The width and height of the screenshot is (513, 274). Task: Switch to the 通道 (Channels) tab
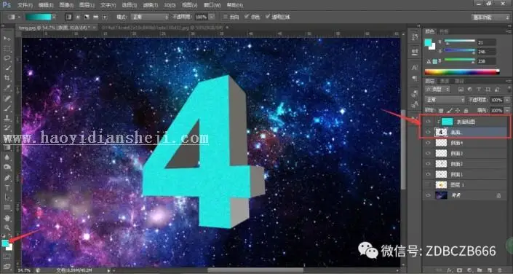[x=445, y=81]
